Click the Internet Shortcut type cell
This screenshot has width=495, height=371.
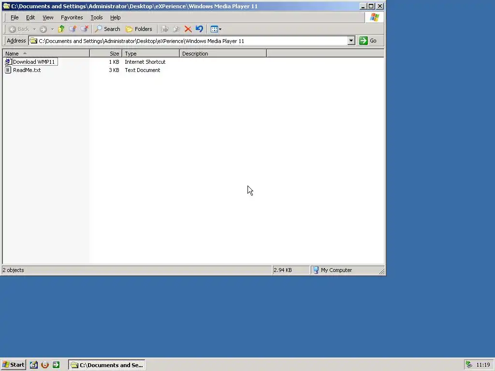click(x=145, y=62)
